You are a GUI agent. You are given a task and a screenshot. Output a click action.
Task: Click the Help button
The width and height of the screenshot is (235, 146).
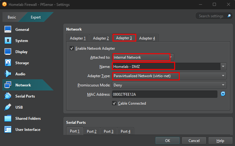220,140
